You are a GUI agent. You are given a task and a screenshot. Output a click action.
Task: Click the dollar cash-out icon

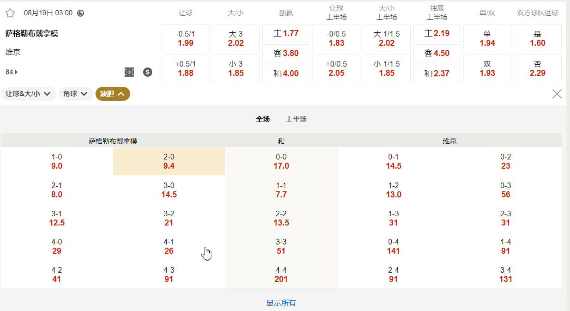pyautogui.click(x=148, y=72)
